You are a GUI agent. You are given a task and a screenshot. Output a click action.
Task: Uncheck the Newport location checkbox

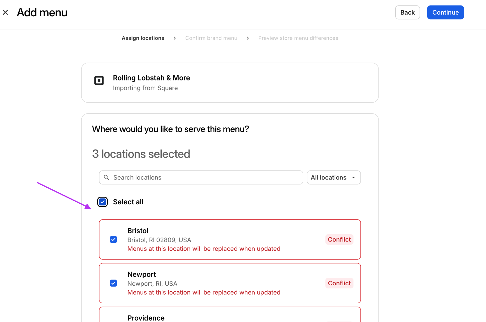point(113,283)
